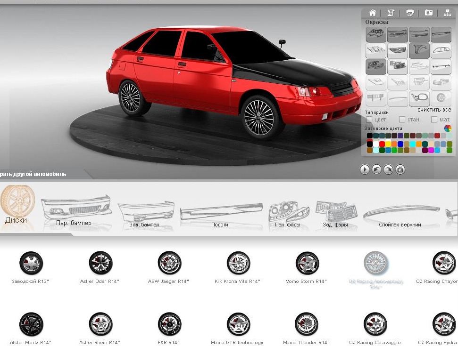Undo the last change arrow button
Screen dimensions: 458x346
[x=376, y=169]
